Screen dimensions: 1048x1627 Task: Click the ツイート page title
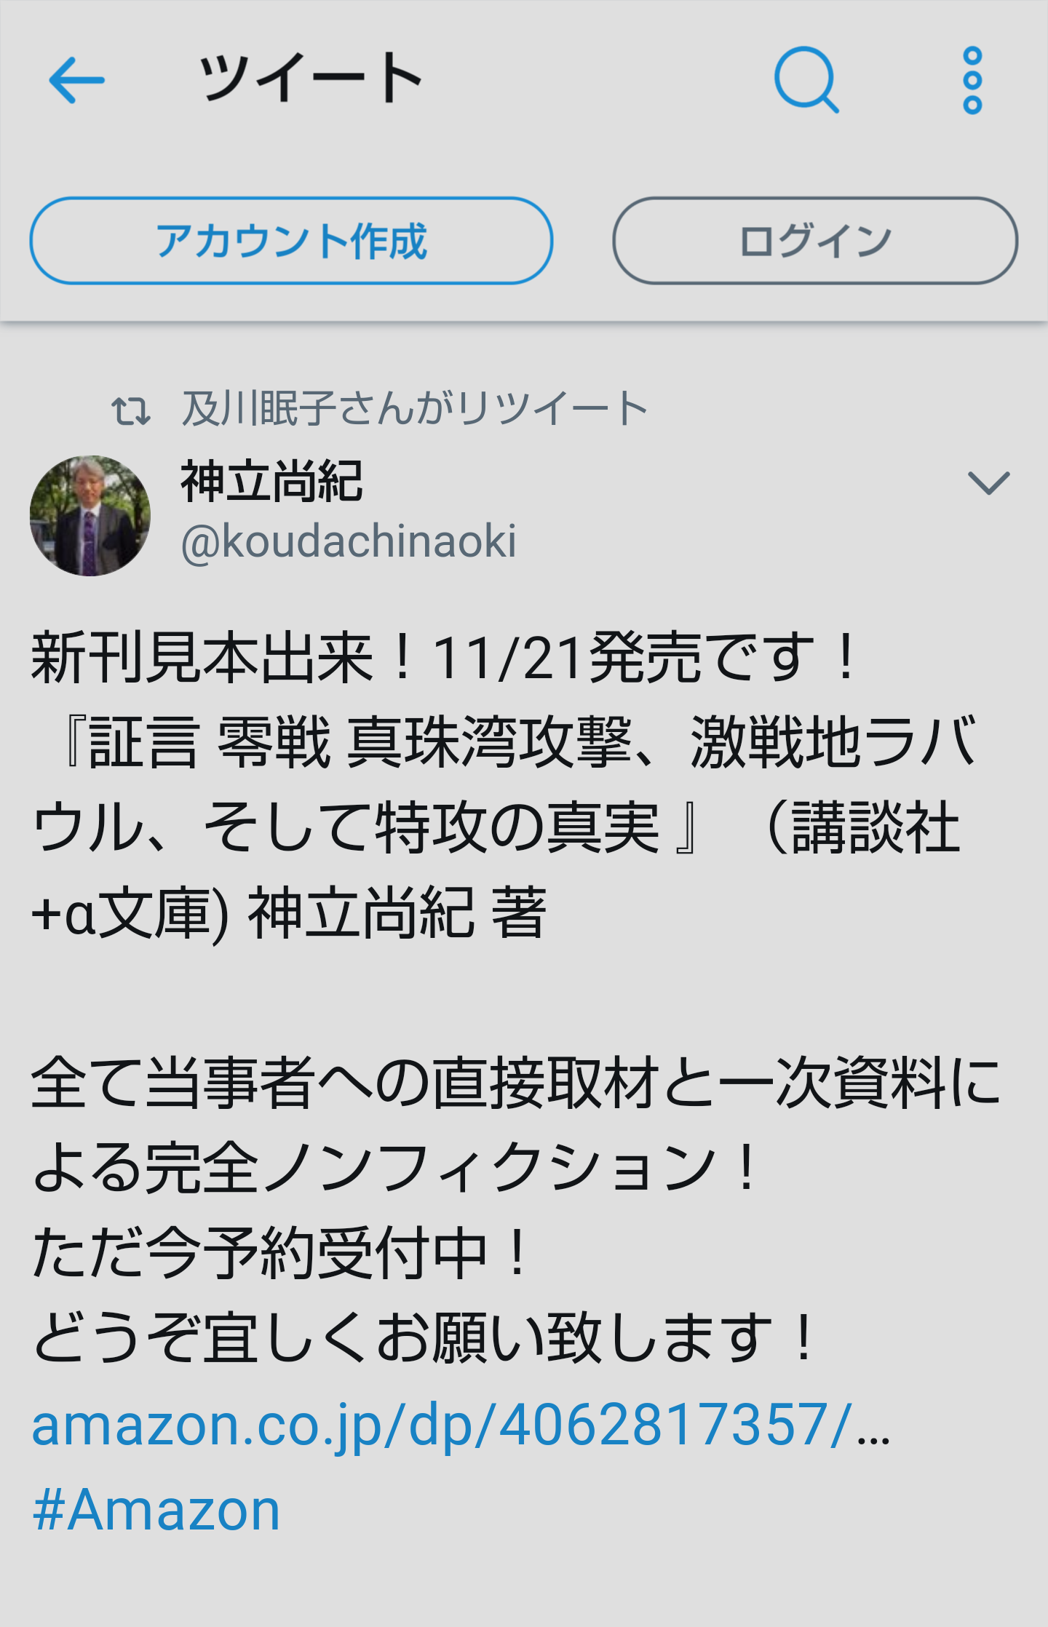[311, 79]
